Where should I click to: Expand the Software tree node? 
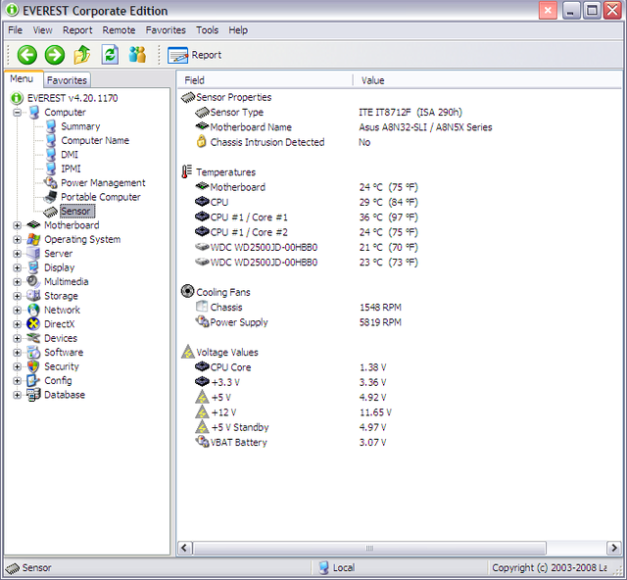coord(18,353)
